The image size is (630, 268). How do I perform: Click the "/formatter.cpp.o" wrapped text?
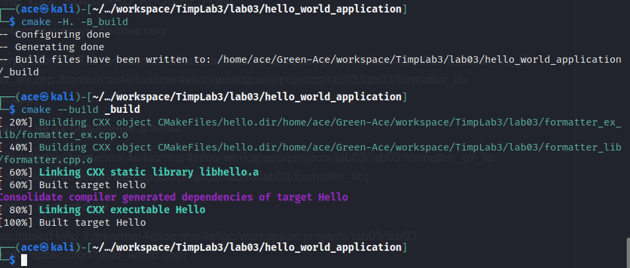(x=46, y=160)
